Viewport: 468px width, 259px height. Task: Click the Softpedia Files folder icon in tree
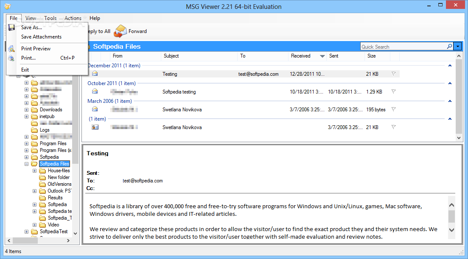click(34, 164)
